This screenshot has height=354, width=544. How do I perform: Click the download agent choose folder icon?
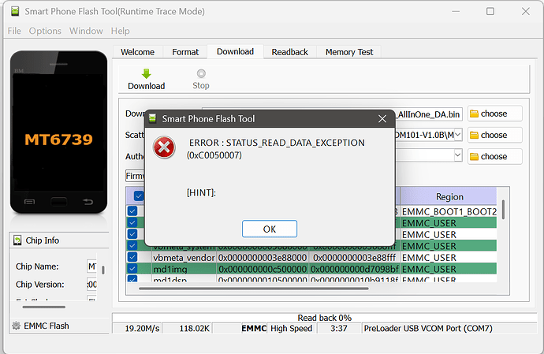tap(475, 114)
